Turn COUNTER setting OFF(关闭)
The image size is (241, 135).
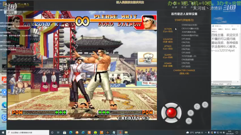(x=186, y=39)
